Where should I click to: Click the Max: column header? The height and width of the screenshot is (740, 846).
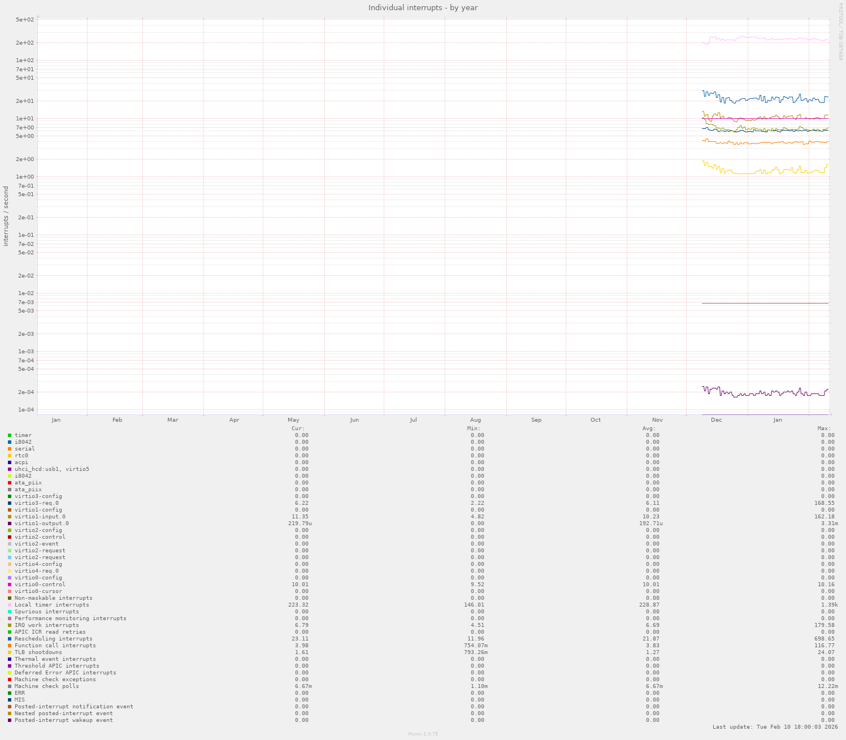click(x=824, y=429)
